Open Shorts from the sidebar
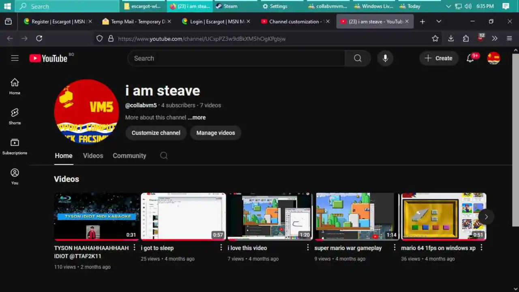 (15, 117)
